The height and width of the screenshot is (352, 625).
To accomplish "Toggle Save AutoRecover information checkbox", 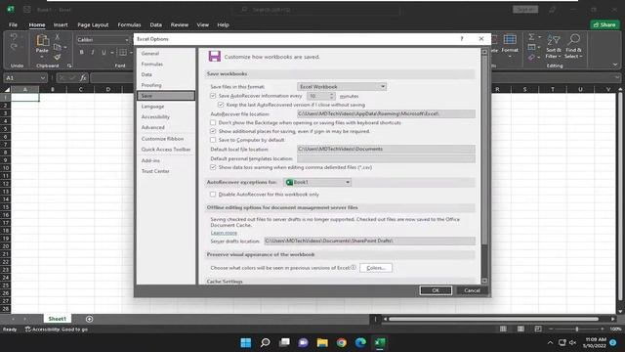I will (x=213, y=96).
